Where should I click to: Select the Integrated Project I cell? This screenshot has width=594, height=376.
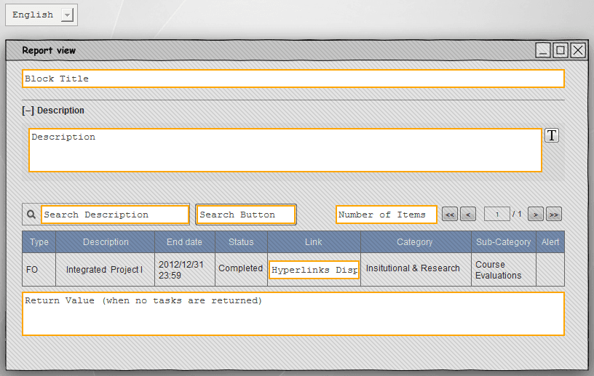(x=106, y=270)
